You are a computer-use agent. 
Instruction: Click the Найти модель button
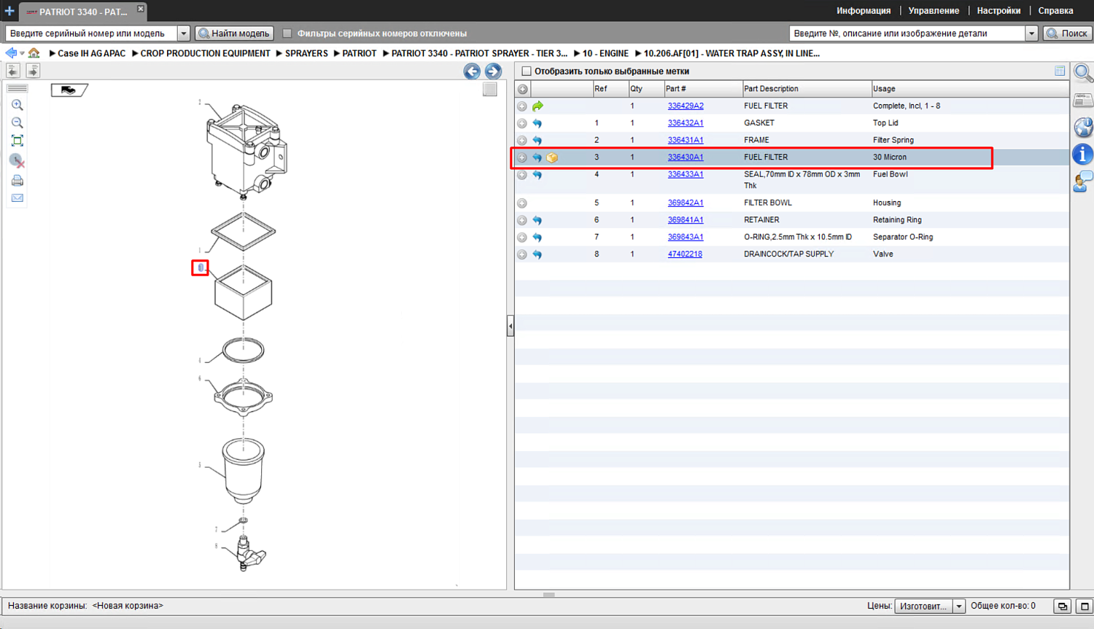[235, 34]
